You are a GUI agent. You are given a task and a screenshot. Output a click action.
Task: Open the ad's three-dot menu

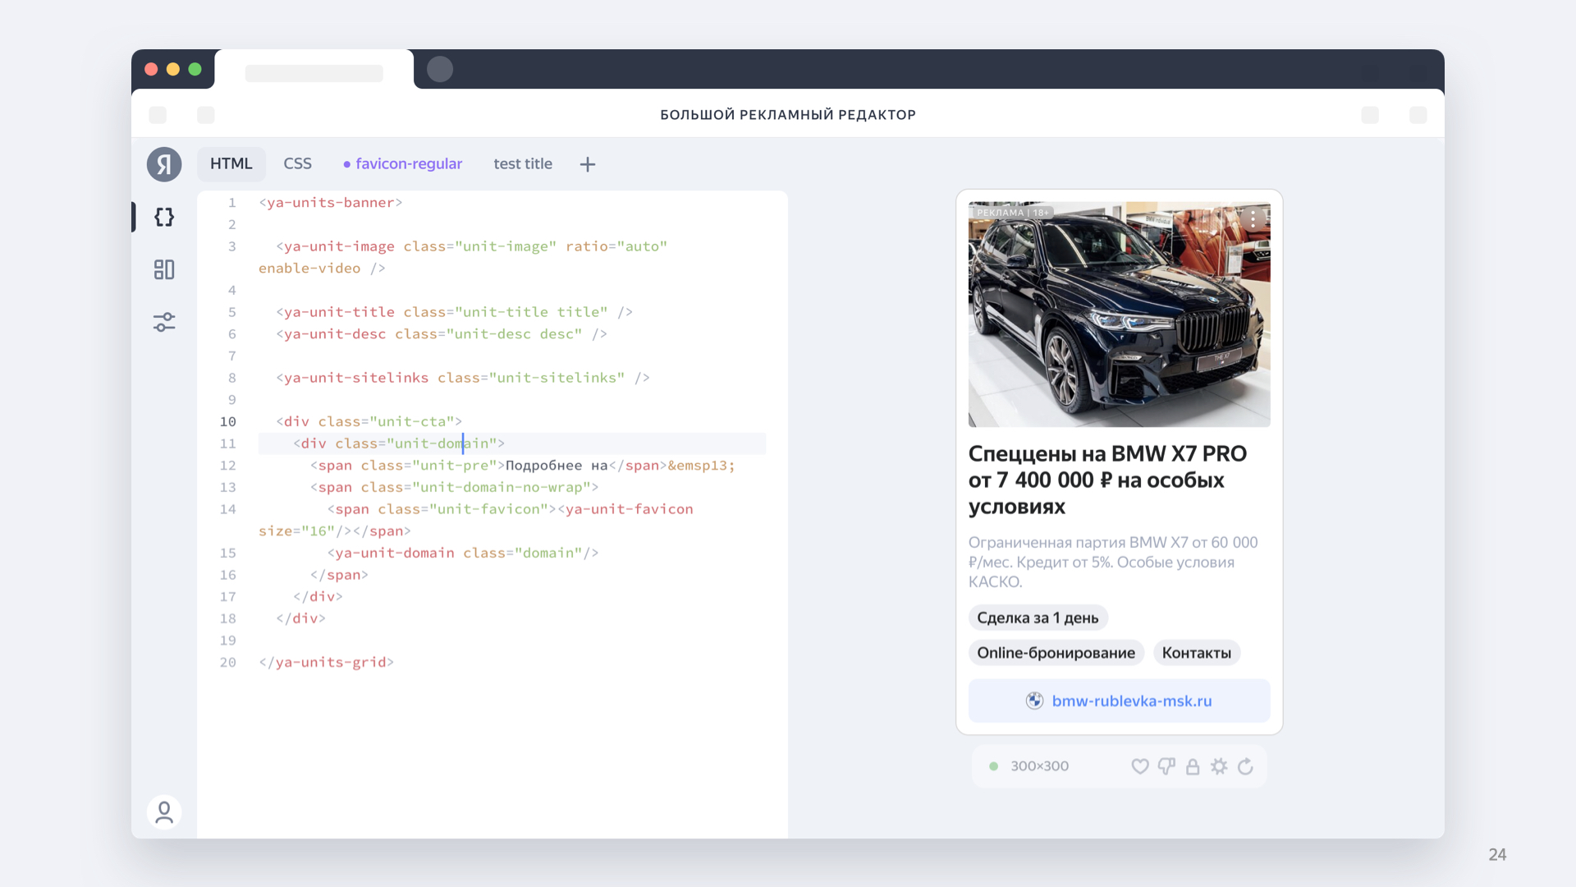pos(1253,218)
